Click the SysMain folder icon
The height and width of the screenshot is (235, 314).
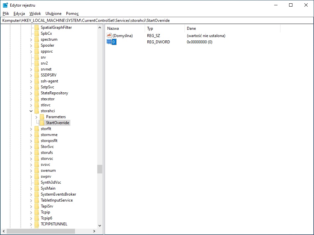coord(37,188)
